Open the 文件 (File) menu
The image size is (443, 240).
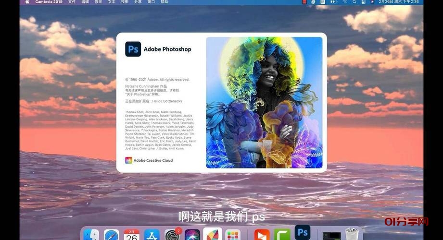[x=72, y=2]
